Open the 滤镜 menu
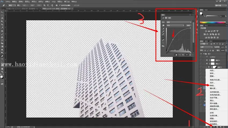Screen dimensions: 228x128 tap(47, 2)
